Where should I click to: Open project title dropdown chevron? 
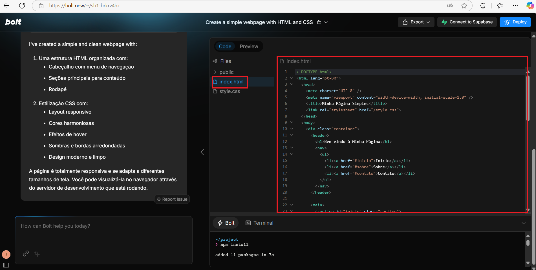(x=326, y=22)
